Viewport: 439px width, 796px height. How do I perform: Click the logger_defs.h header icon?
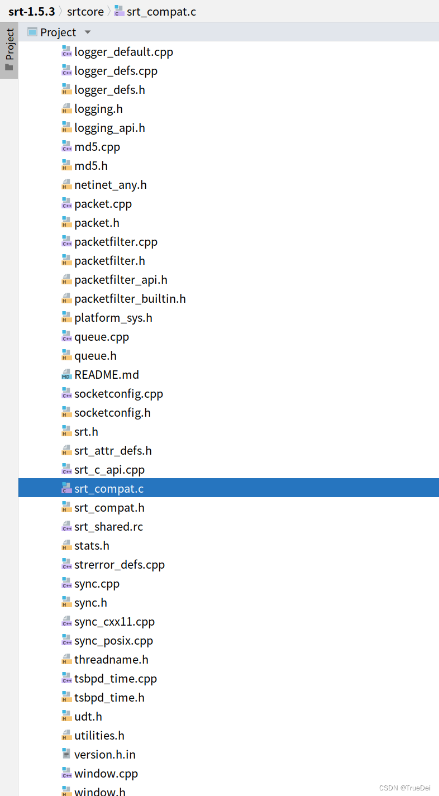pyautogui.click(x=66, y=90)
